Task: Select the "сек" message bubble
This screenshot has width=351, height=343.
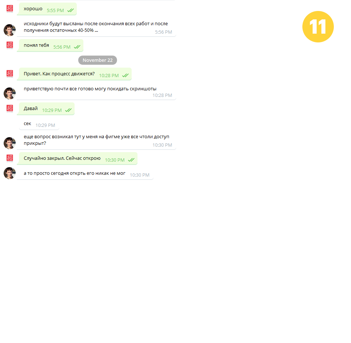Action: point(39,124)
